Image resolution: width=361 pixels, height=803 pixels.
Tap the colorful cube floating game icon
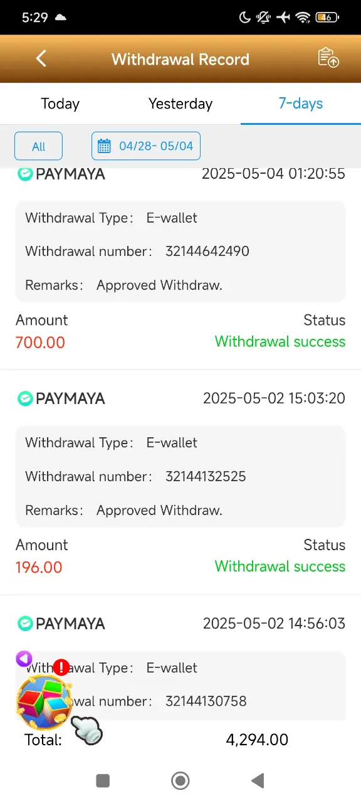43,703
